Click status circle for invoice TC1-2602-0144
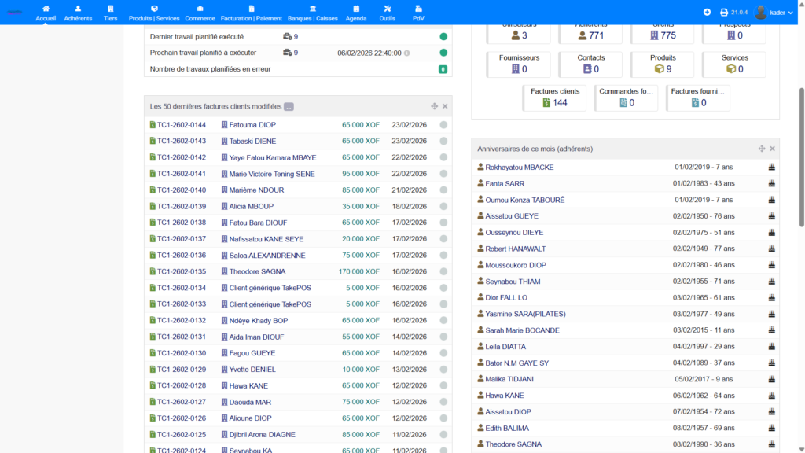 [x=443, y=125]
